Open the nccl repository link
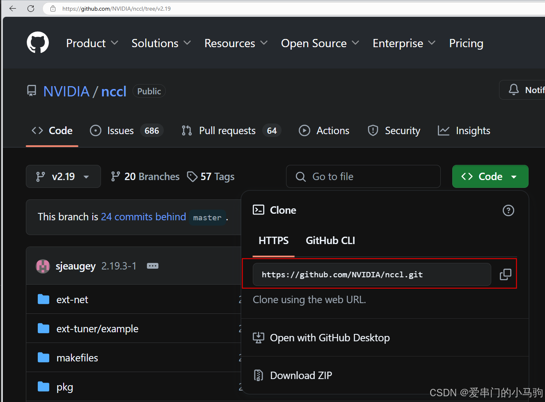This screenshot has height=402, width=545. [114, 91]
